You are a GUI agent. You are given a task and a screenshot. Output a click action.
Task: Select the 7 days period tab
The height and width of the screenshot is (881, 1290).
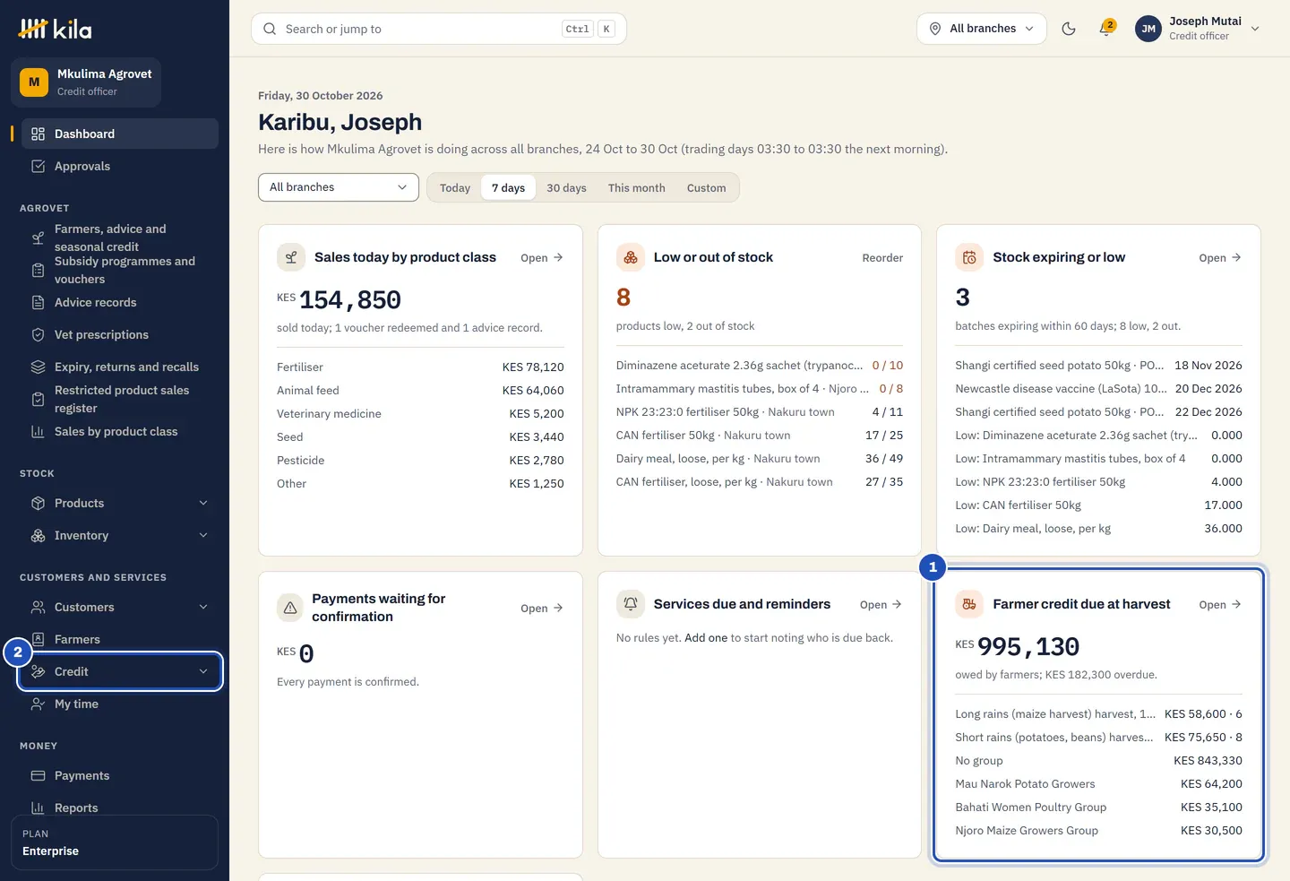pos(508,187)
